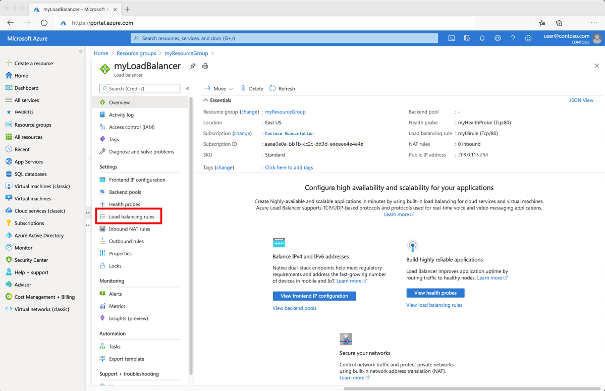Viewport: 605px width, 391px height.
Task: Click View frontend IP configuration
Action: pyautogui.click(x=314, y=296)
